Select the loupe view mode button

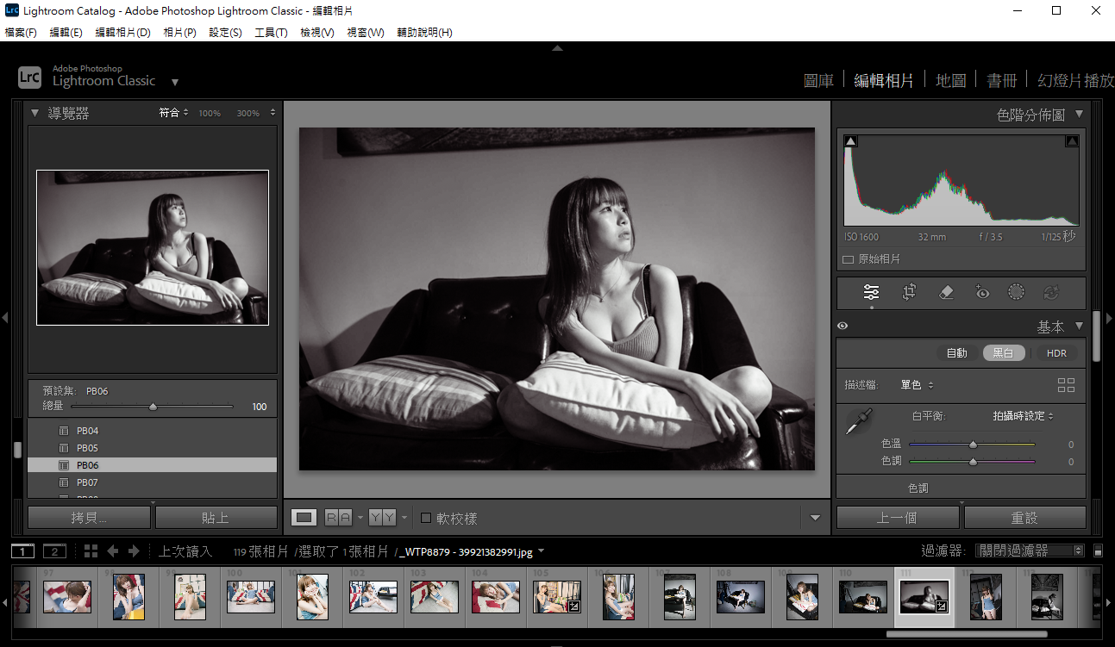coord(304,517)
